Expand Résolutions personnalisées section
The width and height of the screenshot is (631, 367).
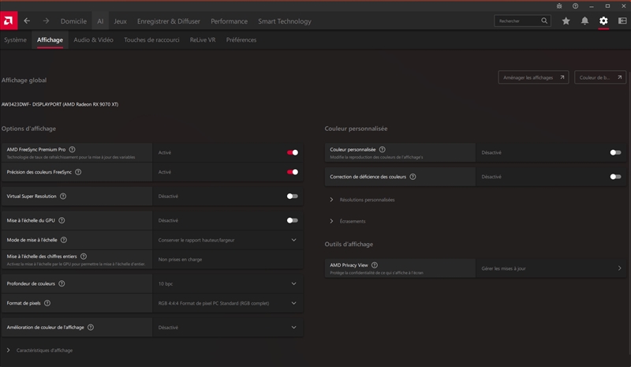tap(331, 200)
